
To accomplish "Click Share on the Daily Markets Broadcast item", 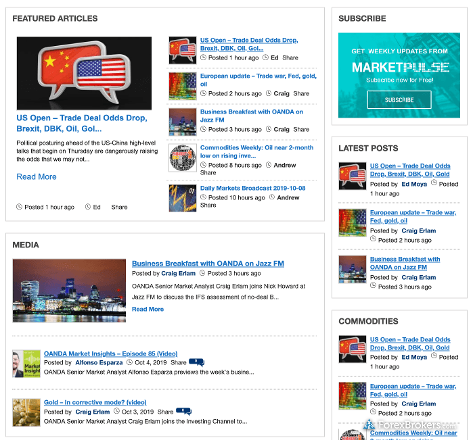I will pos(208,205).
